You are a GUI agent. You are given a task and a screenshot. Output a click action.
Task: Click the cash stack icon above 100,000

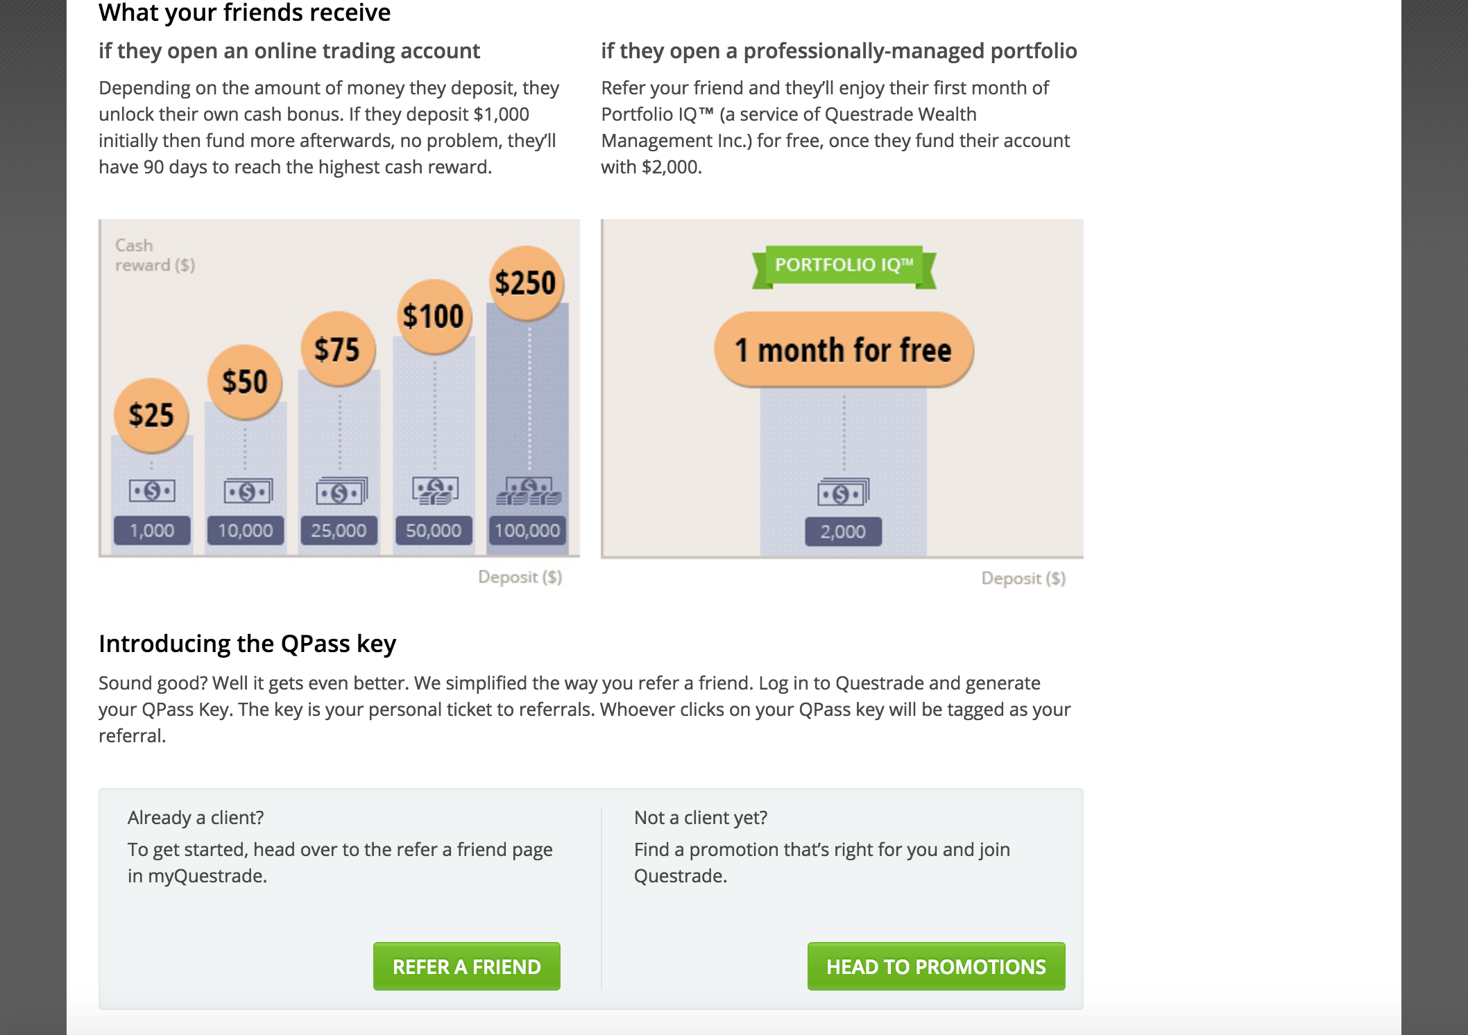528,490
